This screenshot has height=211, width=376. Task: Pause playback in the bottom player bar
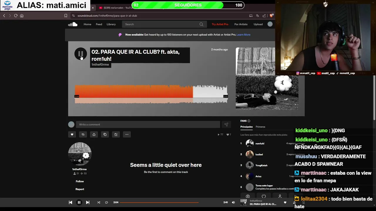(x=79, y=202)
